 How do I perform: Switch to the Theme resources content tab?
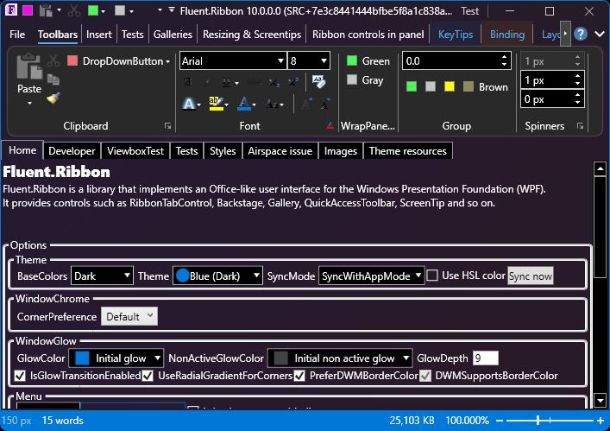(408, 151)
